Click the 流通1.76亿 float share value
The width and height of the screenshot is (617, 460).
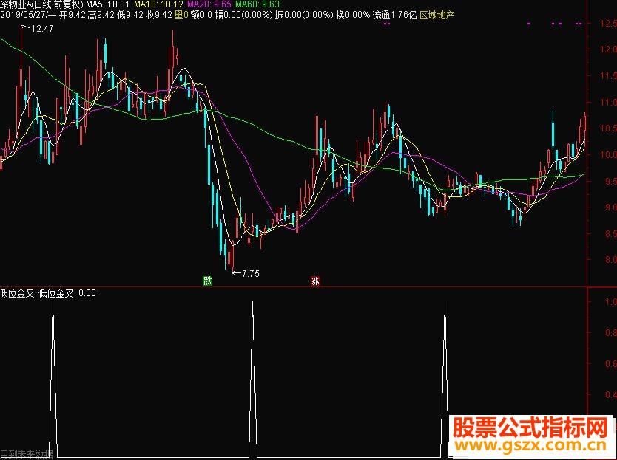394,16
